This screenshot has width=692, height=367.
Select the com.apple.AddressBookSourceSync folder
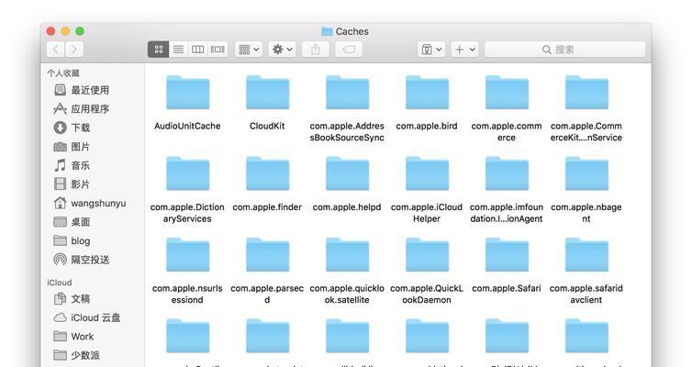click(347, 93)
